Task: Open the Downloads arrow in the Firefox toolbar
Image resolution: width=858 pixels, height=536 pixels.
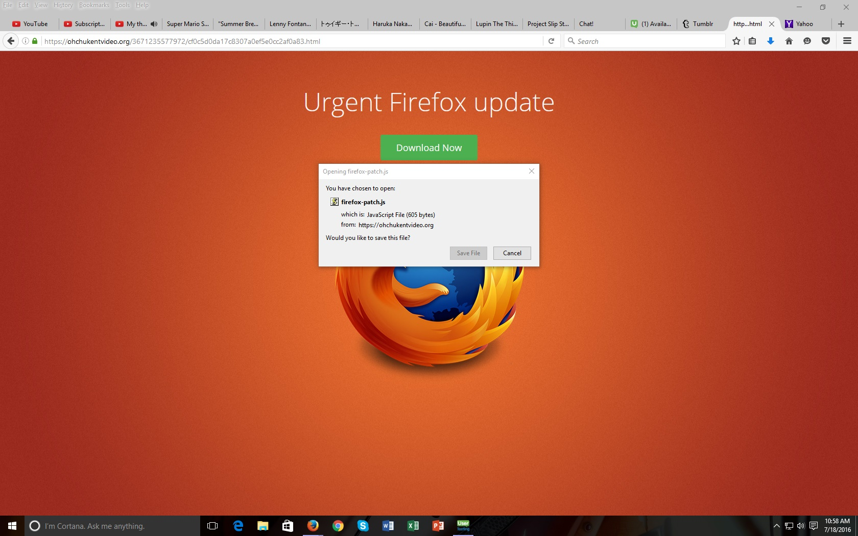Action: (771, 41)
